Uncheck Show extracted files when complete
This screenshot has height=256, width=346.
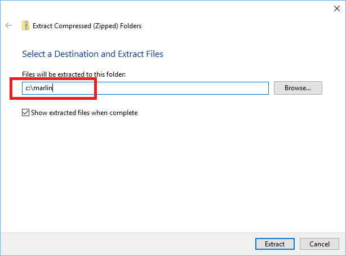25,113
